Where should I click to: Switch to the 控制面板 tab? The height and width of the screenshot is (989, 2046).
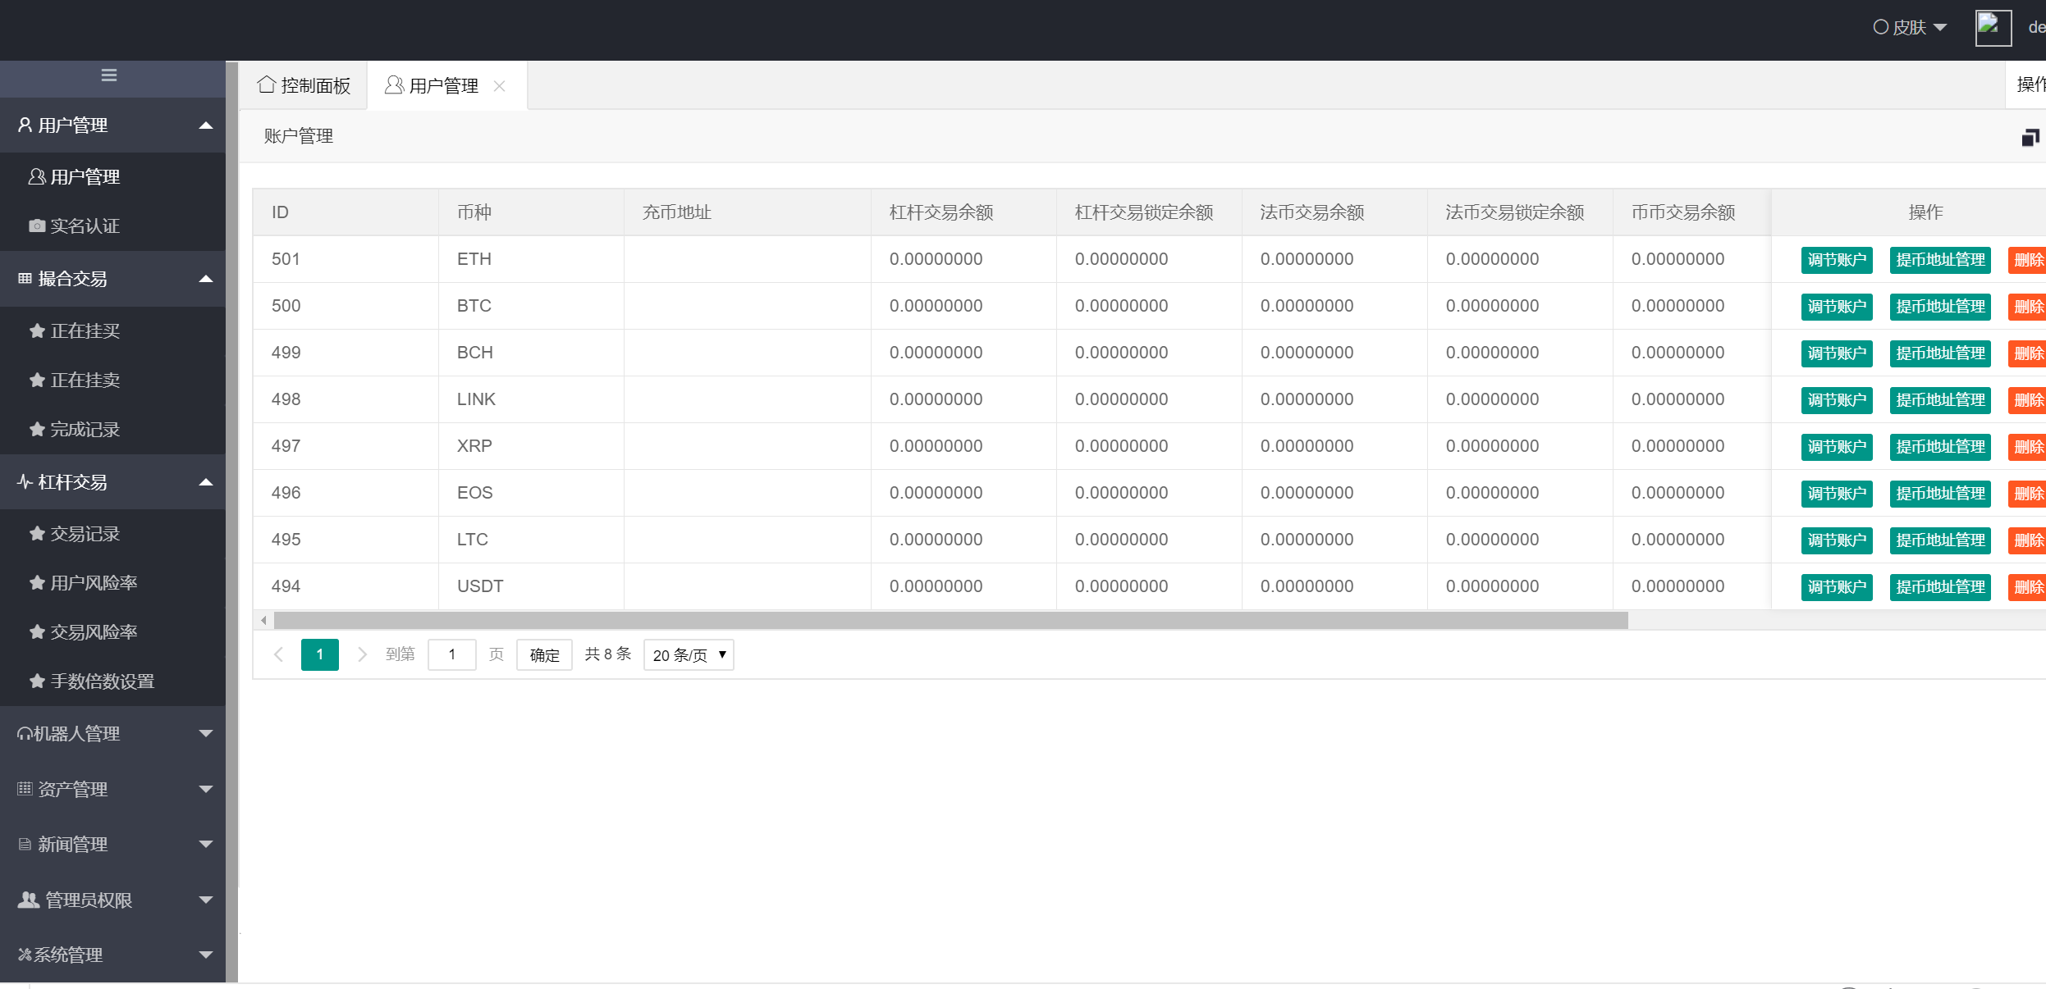[x=304, y=85]
